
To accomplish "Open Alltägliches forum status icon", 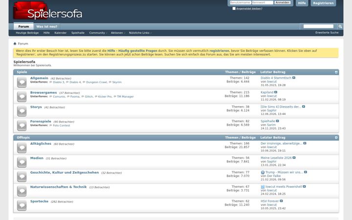I will (22, 148).
